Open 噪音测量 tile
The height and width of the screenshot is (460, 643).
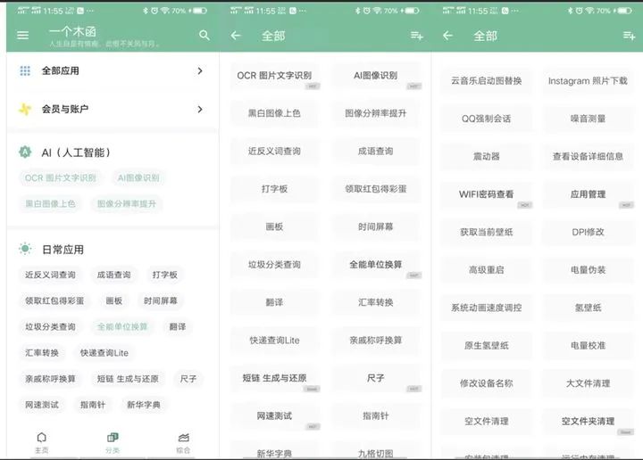coord(588,119)
